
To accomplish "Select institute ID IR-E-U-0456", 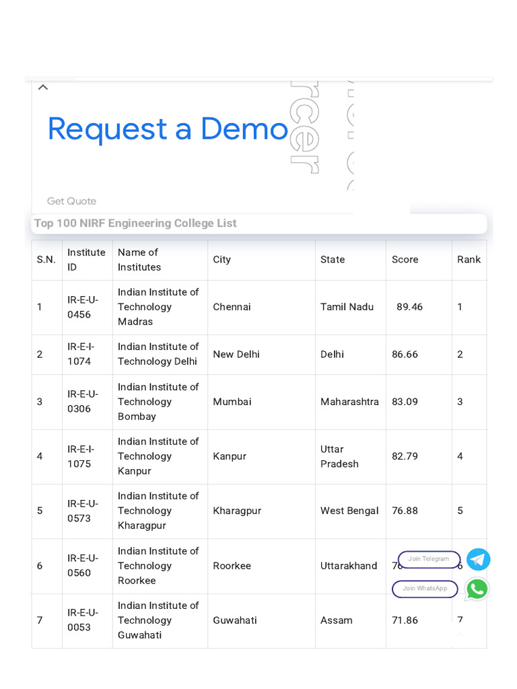I will tap(83, 307).
